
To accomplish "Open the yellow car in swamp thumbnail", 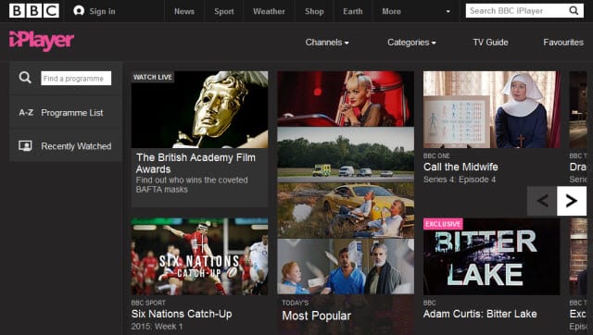I will (x=346, y=210).
